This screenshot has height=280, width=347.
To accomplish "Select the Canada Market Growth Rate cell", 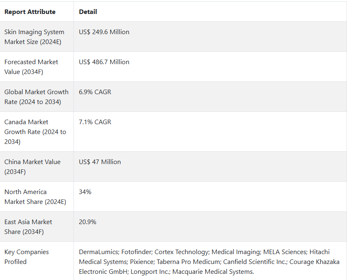I will (x=35, y=132).
